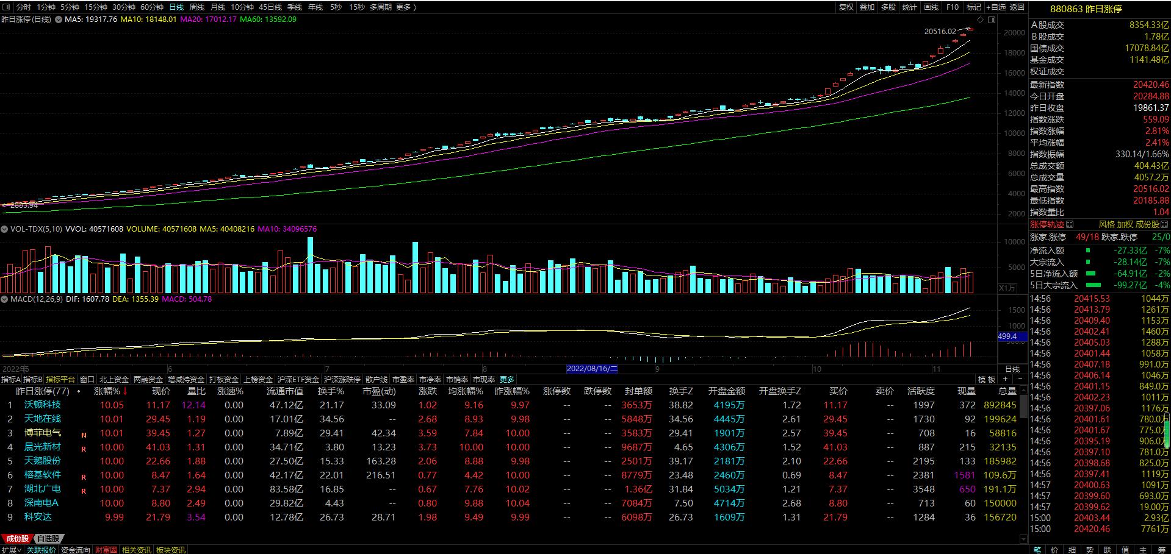Toggle 叠加 overlay mode
Viewport: 1171px width, 554px height.
(867, 7)
